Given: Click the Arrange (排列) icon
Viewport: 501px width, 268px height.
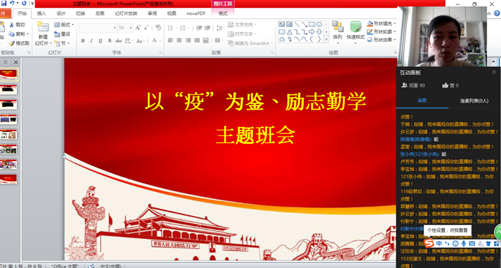Looking at the screenshot, I should point(338,30).
